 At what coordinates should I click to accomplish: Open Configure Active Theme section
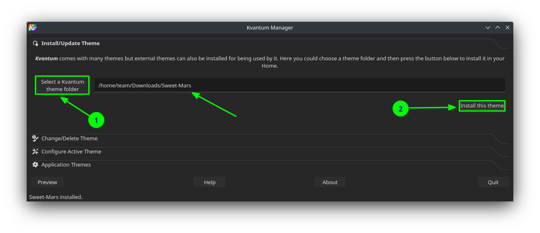coord(270,151)
